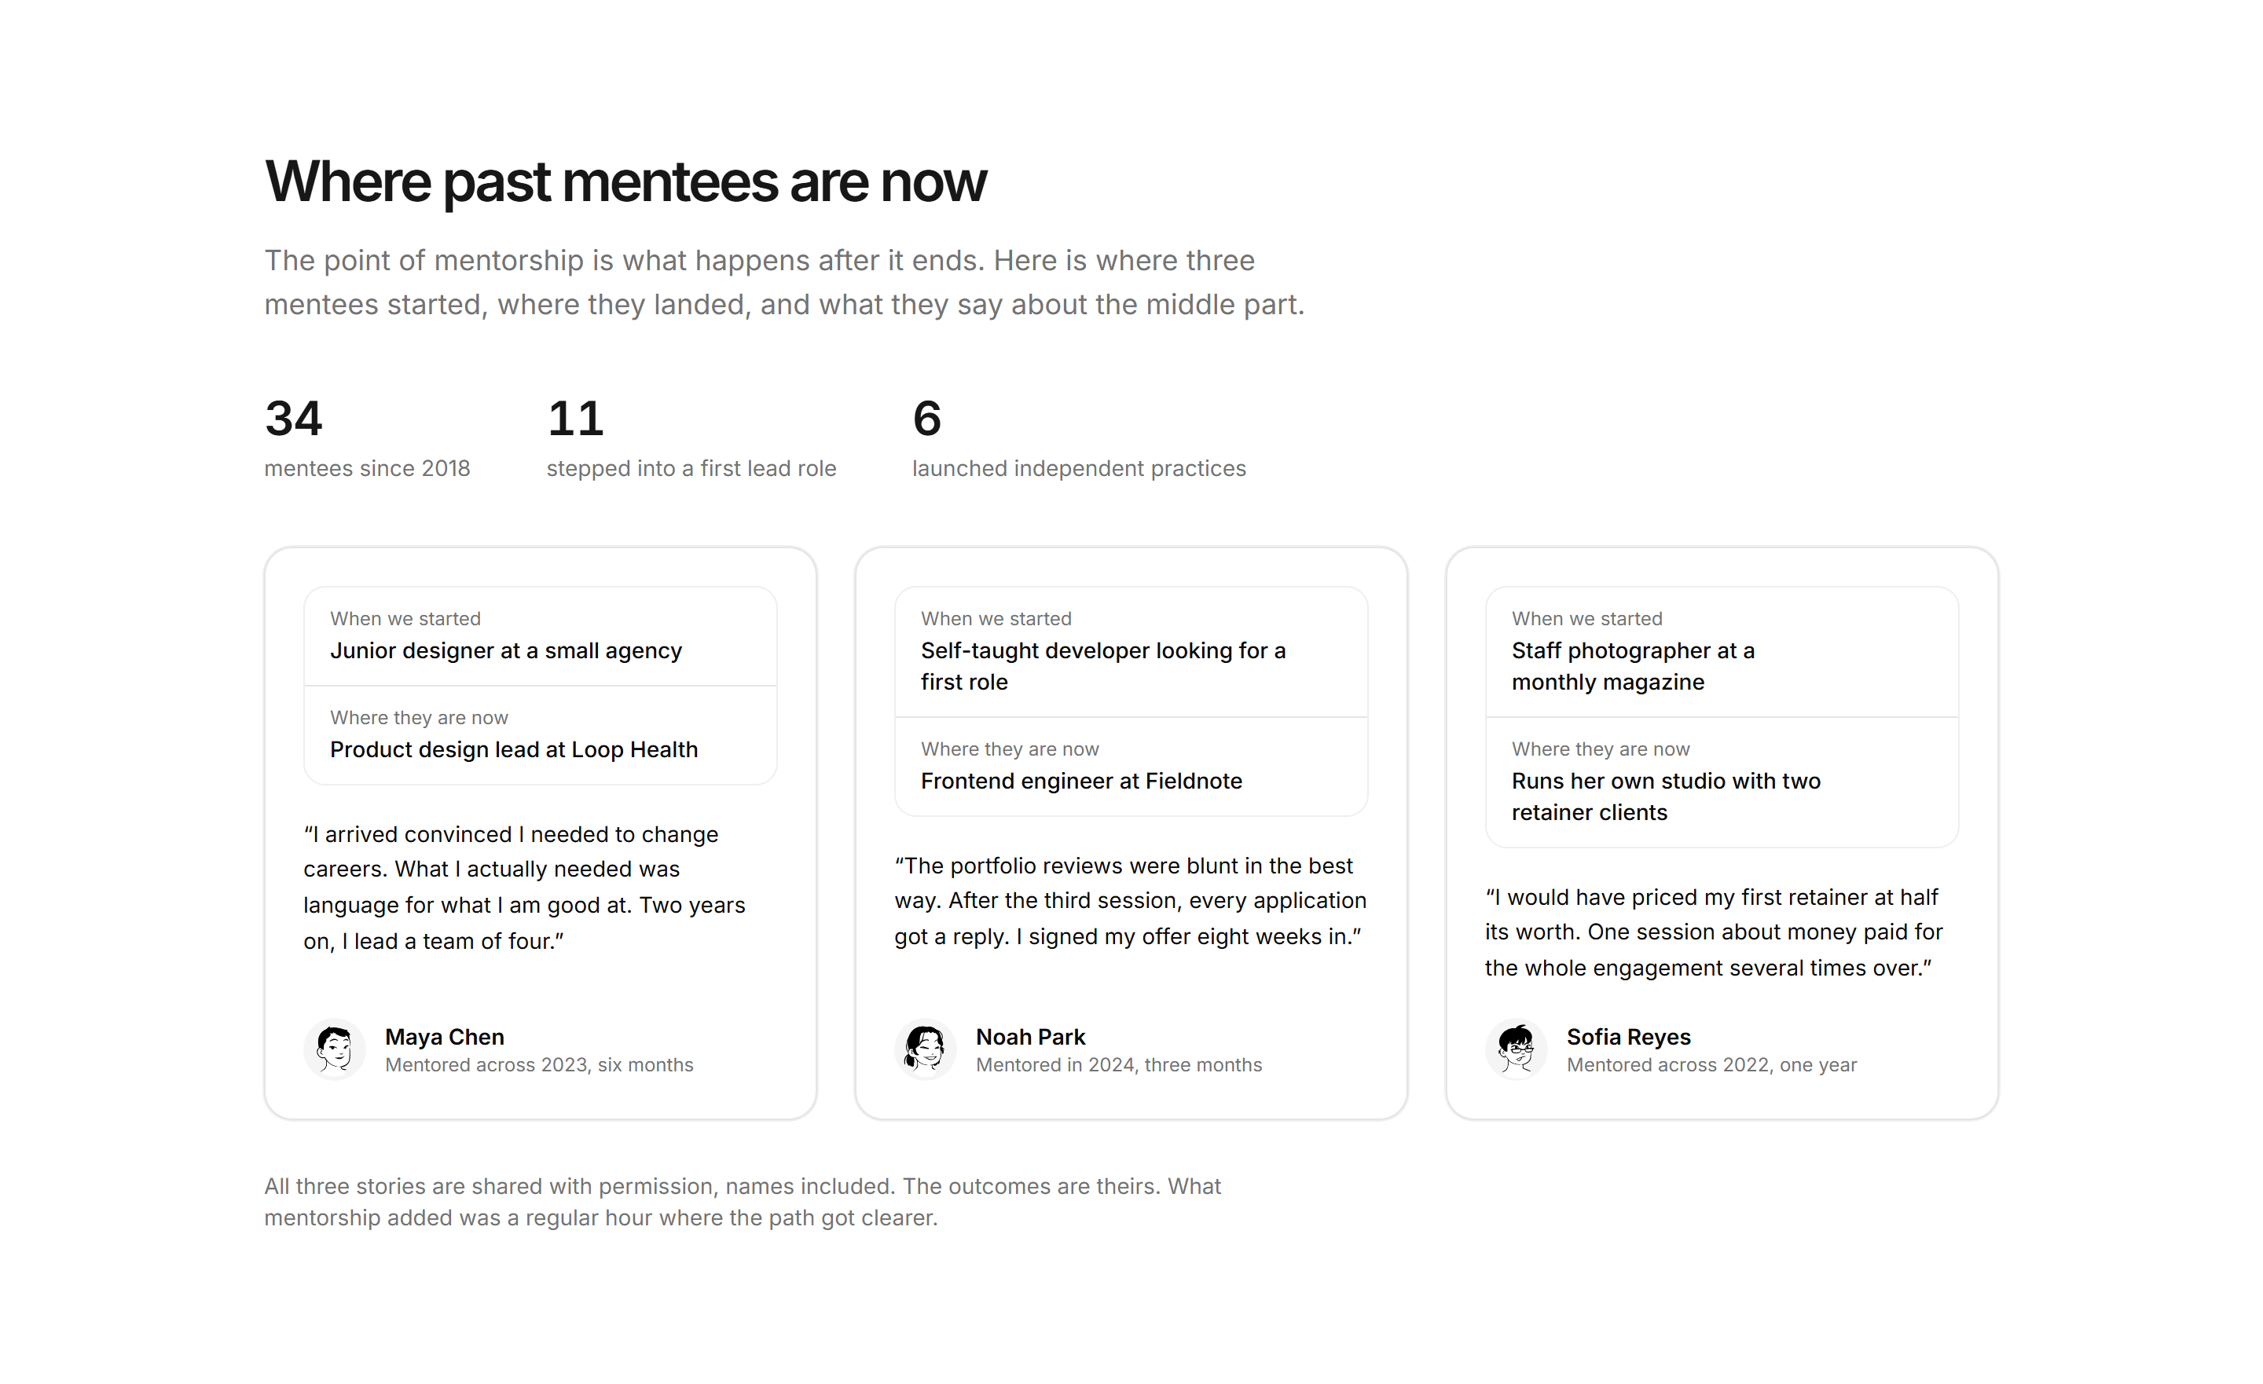This screenshot has height=1384, width=2263.
Task: Click the permission footnote paragraph
Action: pos(742,1201)
